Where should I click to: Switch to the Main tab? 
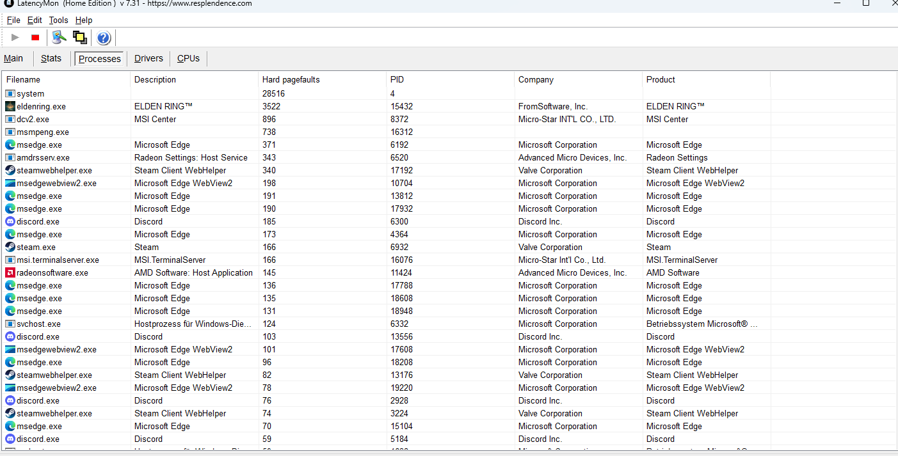(x=13, y=58)
